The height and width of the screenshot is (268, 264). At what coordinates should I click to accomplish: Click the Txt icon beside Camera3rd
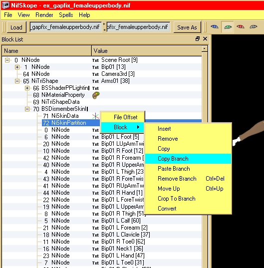[x=95, y=74]
